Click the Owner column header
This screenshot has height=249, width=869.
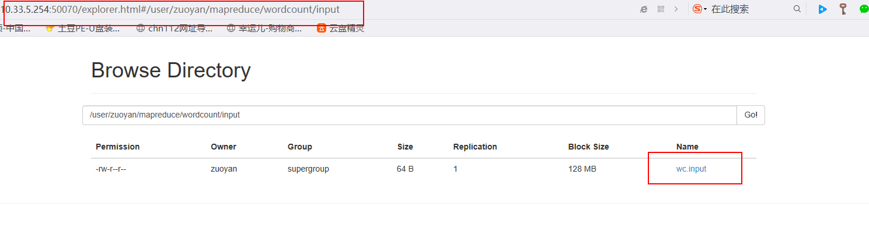[224, 147]
